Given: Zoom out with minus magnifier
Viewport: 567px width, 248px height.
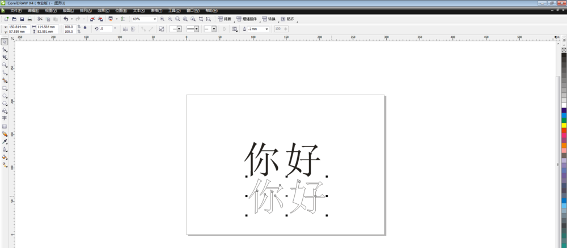Looking at the screenshot, I should (170, 19).
